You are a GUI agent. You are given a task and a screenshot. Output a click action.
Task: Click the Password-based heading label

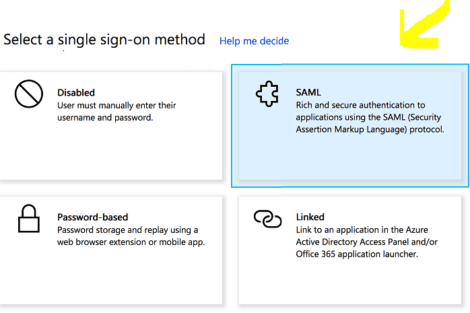(x=93, y=217)
